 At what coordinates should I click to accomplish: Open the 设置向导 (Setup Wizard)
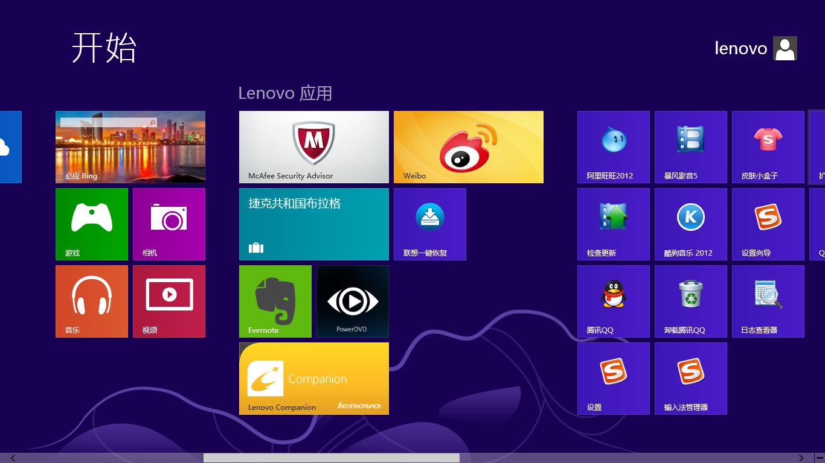tap(768, 224)
